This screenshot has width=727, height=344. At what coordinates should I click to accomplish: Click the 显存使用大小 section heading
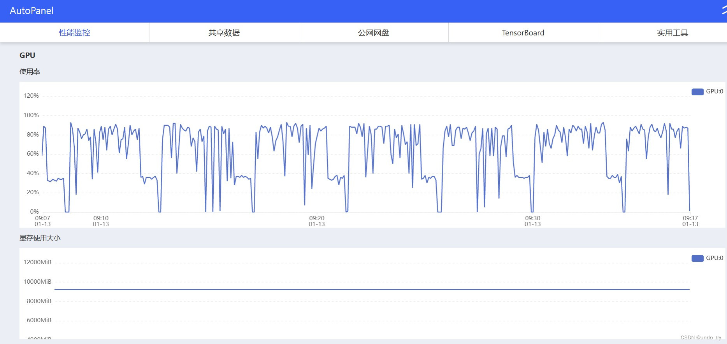point(40,238)
